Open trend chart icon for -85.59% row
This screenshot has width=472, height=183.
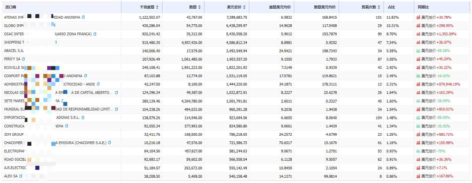coord(418,117)
